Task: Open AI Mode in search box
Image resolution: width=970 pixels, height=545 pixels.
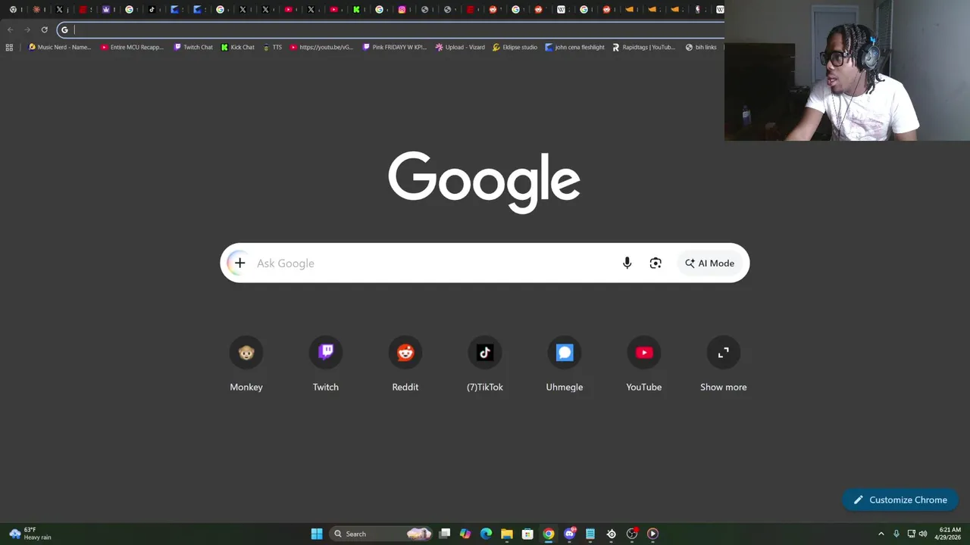Action: pyautogui.click(x=710, y=263)
